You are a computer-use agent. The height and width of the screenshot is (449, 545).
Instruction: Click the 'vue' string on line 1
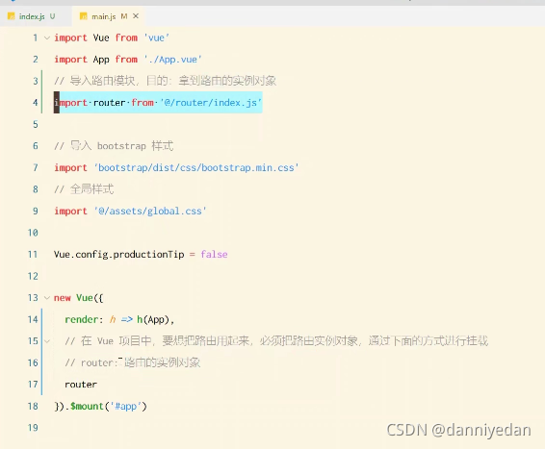(x=156, y=37)
